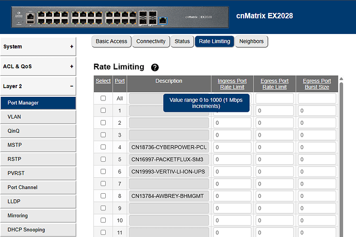Screen dimensions: 356x237
Task: Collapse the Layer 2 section
Action: click(71, 86)
